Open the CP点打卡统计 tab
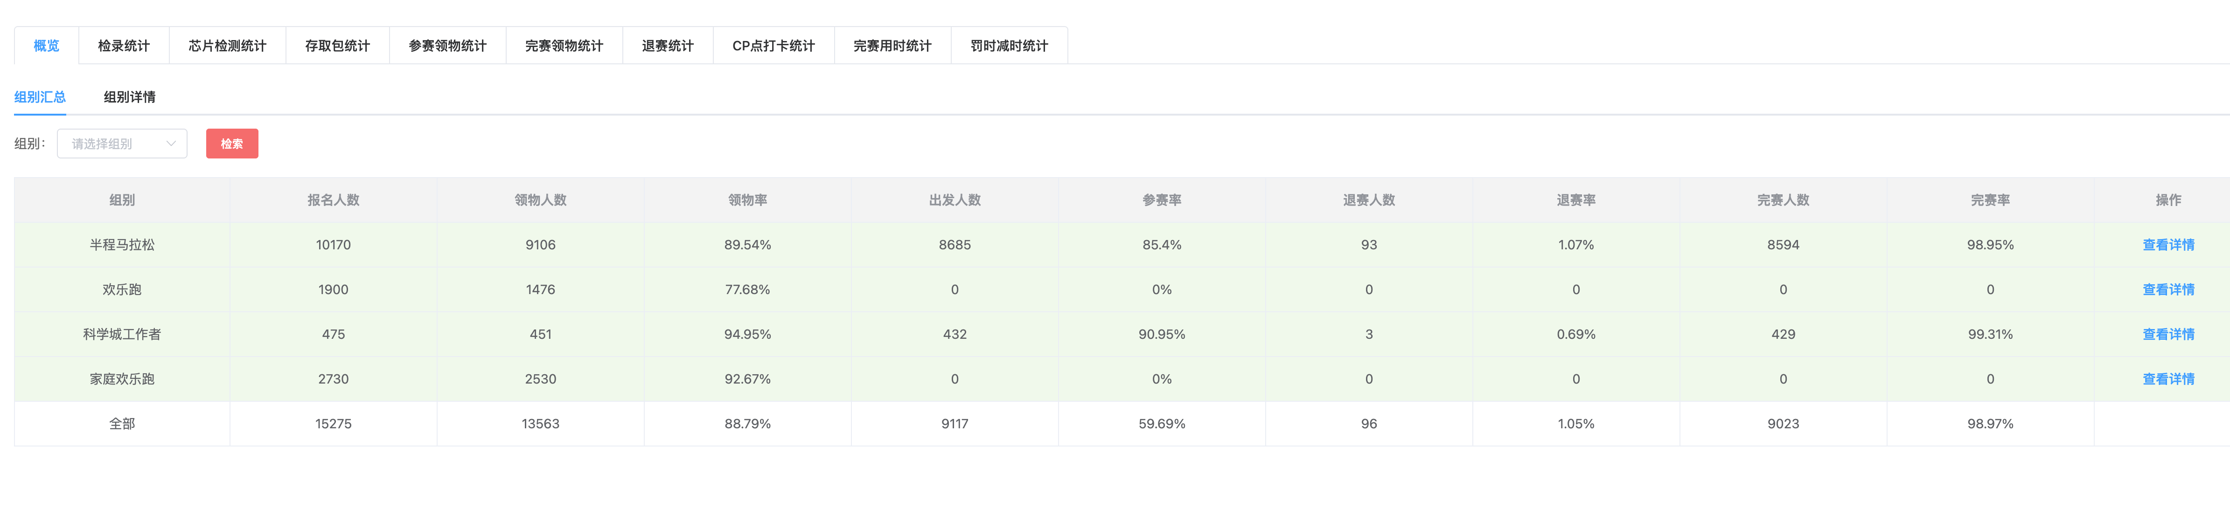2230x508 pixels. point(773,46)
